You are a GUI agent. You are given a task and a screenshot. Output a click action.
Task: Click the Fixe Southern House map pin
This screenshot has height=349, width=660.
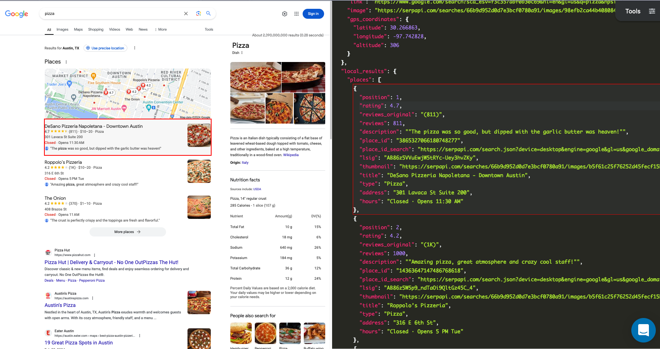pos(93,76)
